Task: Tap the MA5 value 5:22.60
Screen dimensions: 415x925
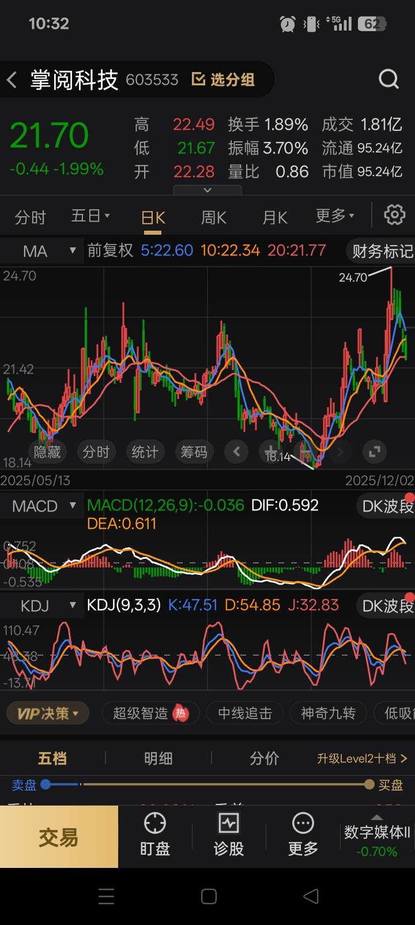Action: [x=167, y=250]
